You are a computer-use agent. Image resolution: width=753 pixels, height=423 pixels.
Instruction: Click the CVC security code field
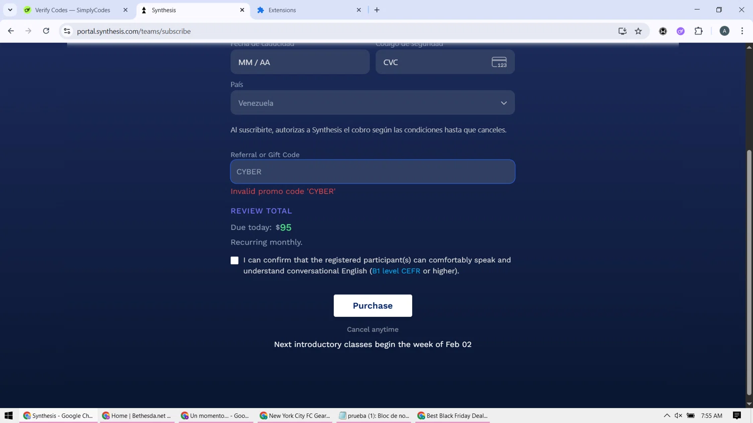click(445, 62)
